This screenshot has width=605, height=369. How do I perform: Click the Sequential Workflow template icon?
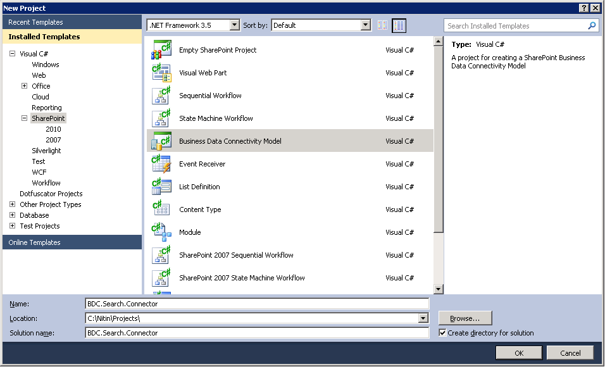click(161, 96)
